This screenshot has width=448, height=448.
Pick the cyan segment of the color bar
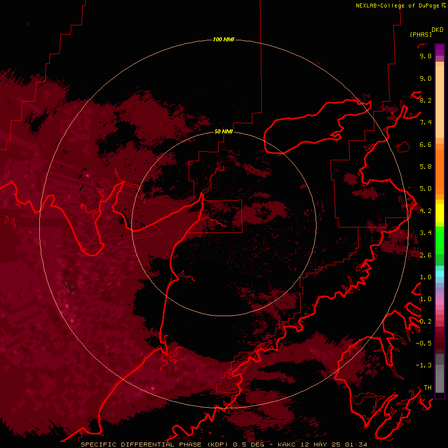[440, 274]
